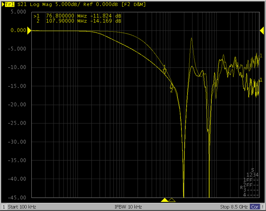Change the IFBW 10 kHz setting
Viewport: 266px width, 211px height.
click(x=128, y=207)
